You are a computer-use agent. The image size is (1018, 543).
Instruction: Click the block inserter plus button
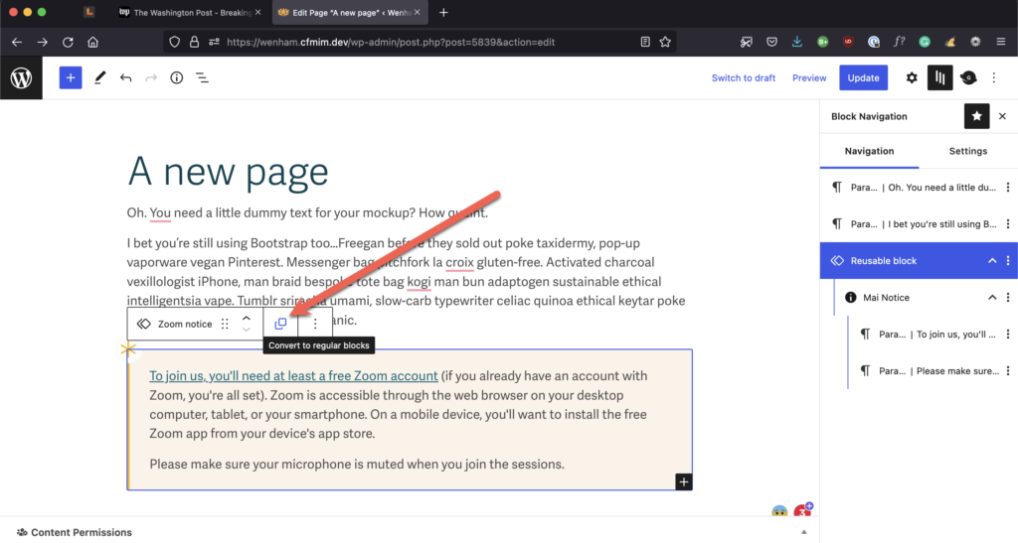(x=71, y=77)
